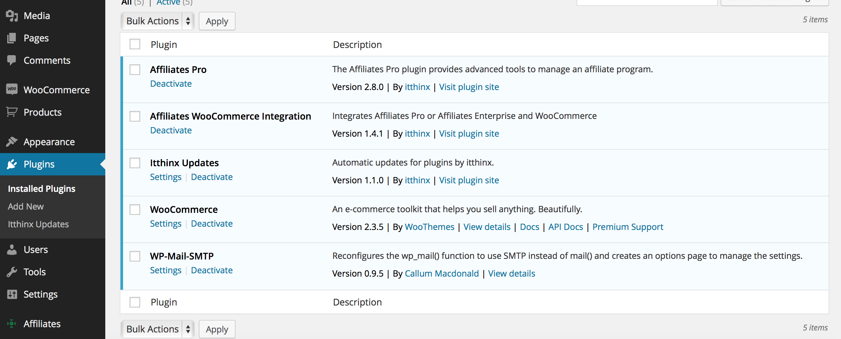Click the Affiliates green icon
841x339 pixels.
12,324
